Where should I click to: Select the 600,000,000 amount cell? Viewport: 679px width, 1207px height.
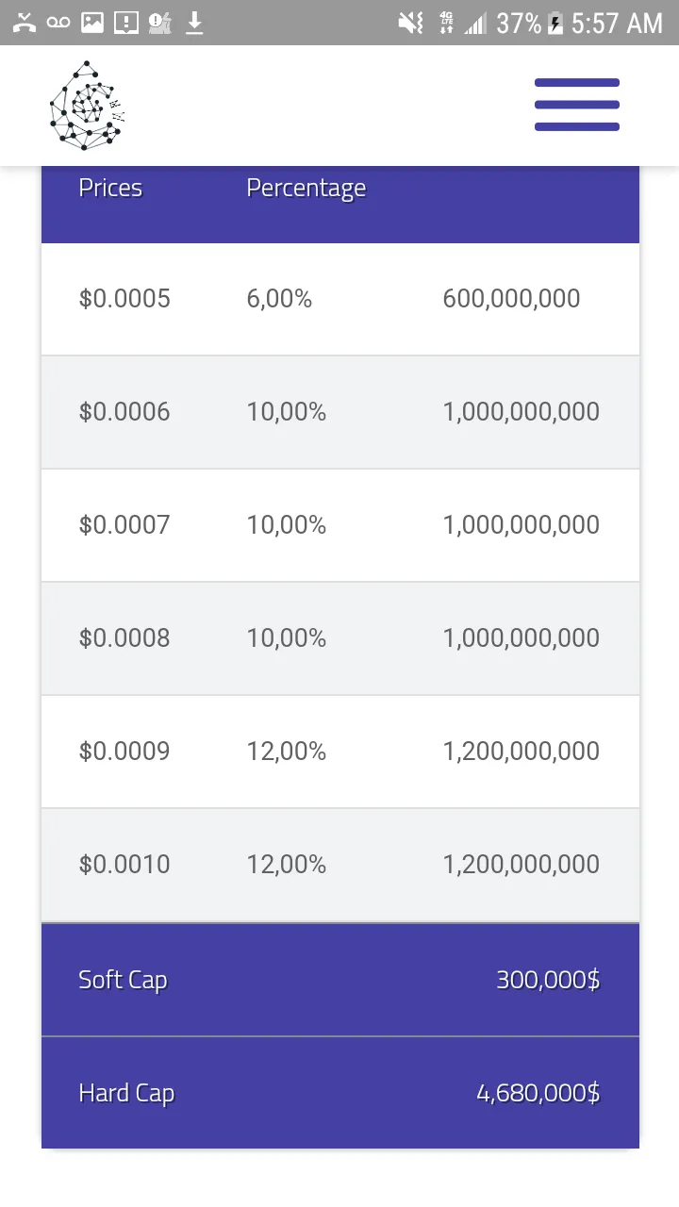511,299
